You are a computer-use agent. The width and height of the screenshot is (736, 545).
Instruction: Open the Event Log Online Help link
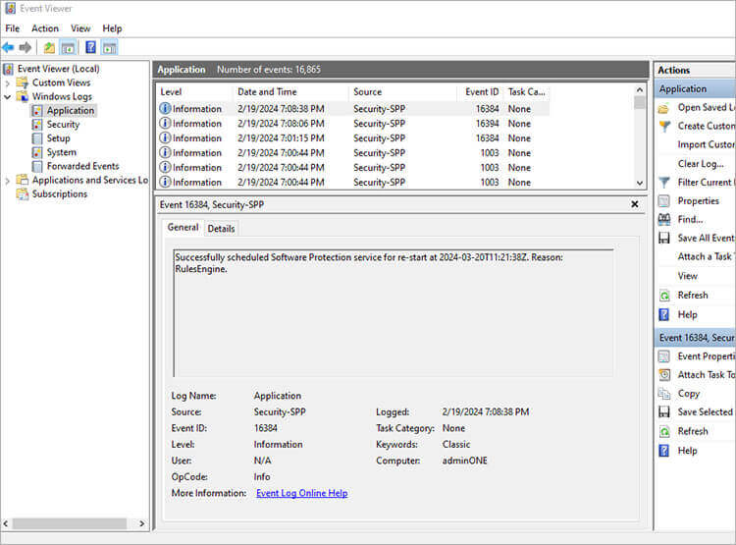tap(302, 493)
